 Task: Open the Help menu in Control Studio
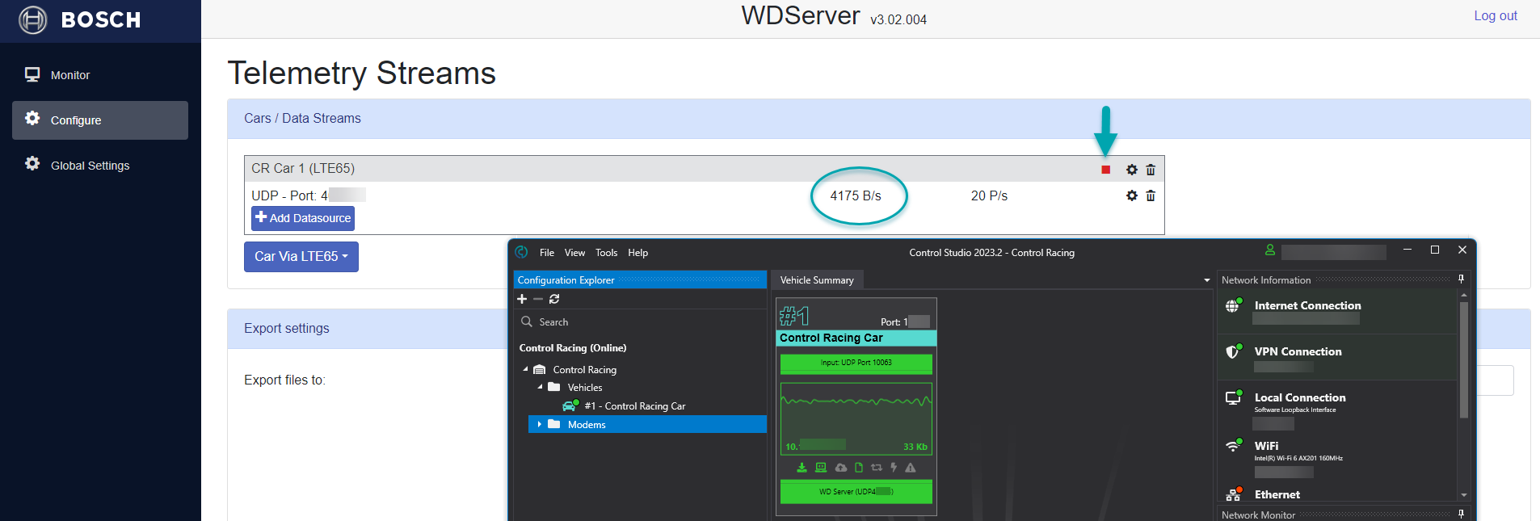coord(638,253)
